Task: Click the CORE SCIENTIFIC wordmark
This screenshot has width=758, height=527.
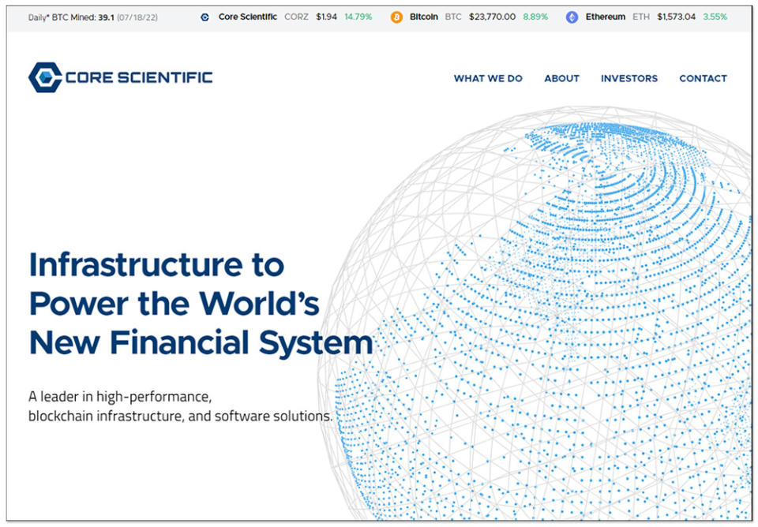Action: (x=139, y=77)
